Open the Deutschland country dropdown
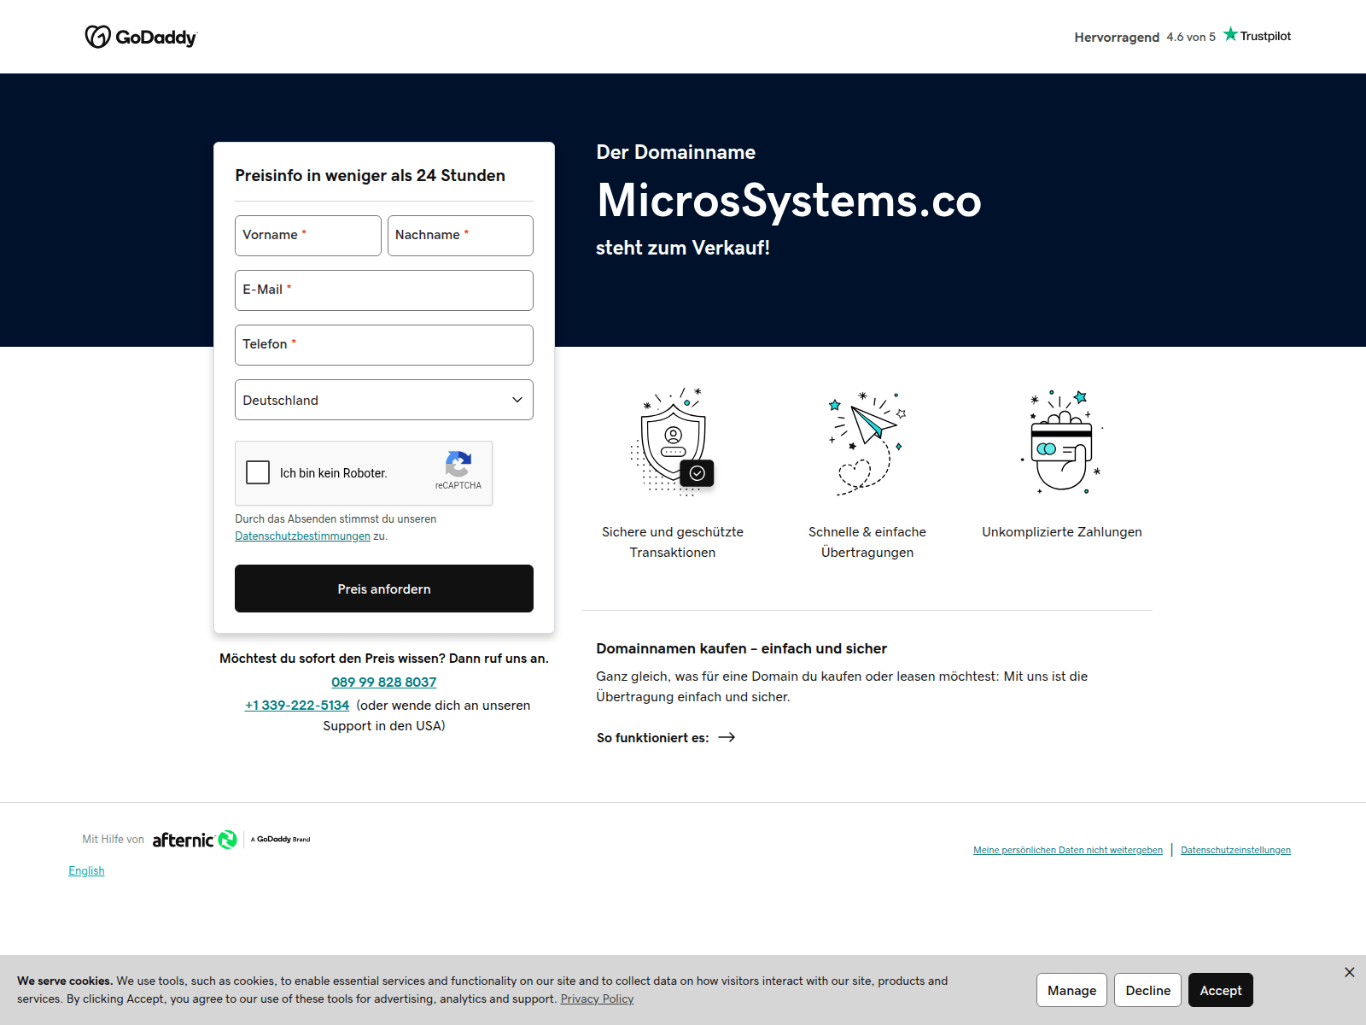1366x1025 pixels. [384, 400]
